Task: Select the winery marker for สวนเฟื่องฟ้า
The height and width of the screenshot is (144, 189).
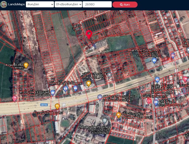Action: 26,65
